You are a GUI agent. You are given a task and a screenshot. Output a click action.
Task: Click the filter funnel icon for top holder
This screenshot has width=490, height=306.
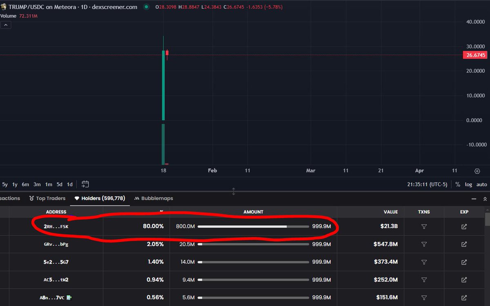pyautogui.click(x=424, y=226)
